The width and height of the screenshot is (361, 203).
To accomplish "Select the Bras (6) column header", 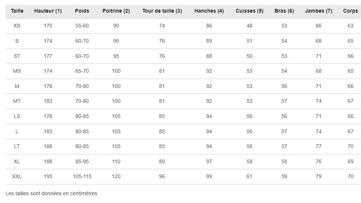I will coord(284,11).
